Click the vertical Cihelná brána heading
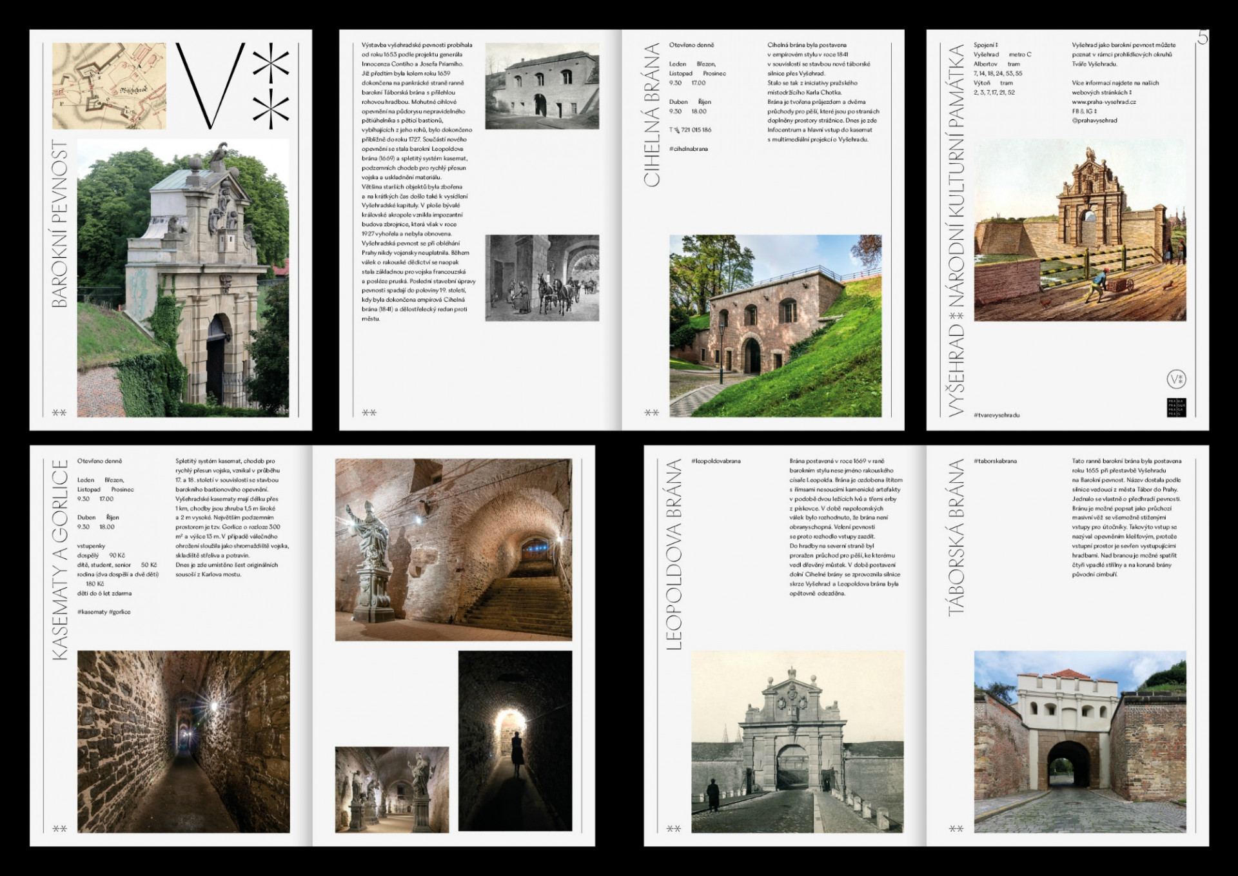This screenshot has height=876, width=1238. 652,115
